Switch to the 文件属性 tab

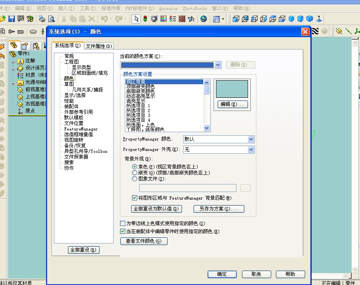(99, 46)
